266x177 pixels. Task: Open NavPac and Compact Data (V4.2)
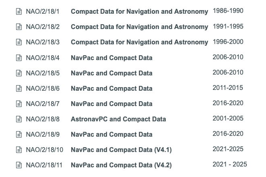121,165
